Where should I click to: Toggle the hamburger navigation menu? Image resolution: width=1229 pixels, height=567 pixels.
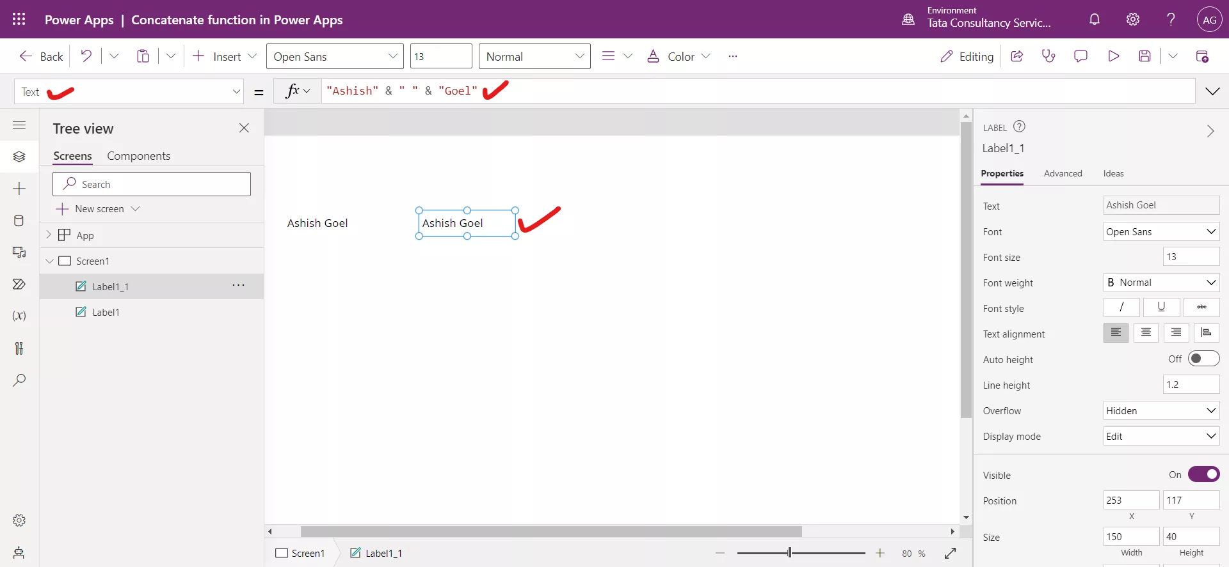[x=19, y=125]
